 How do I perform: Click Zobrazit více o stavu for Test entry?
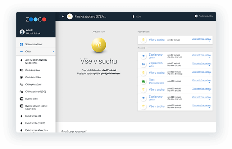click(x=202, y=80)
